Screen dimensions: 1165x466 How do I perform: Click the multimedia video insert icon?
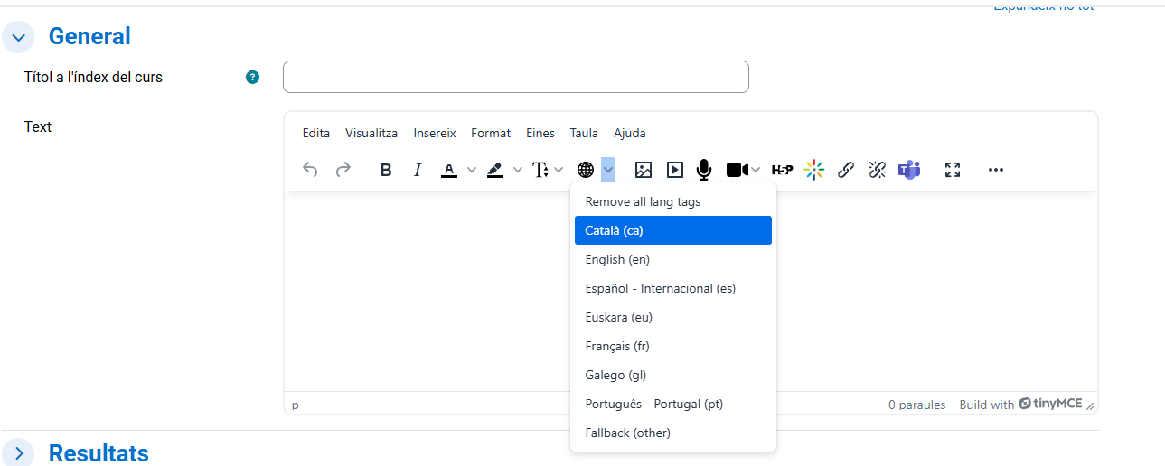click(x=675, y=170)
